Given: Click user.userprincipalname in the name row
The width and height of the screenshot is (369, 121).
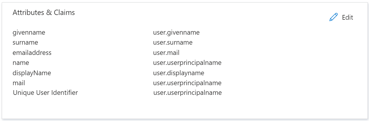Looking at the screenshot, I should pyautogui.click(x=187, y=63).
